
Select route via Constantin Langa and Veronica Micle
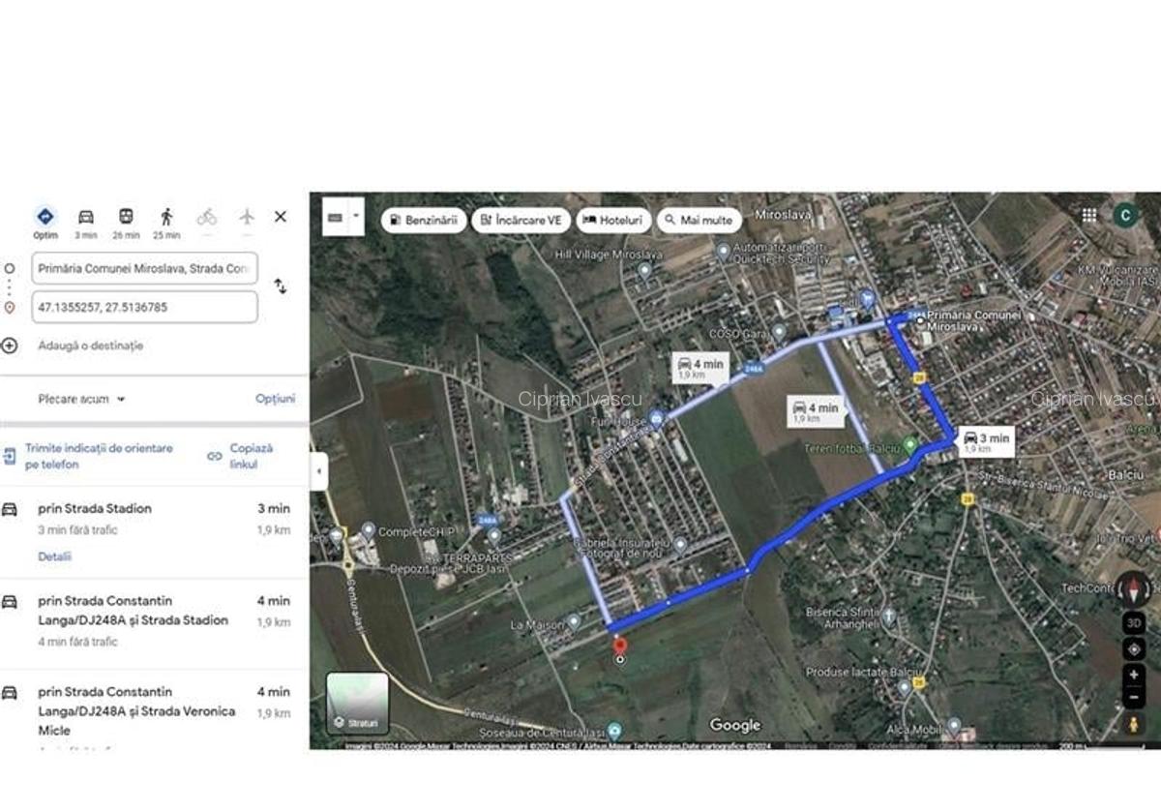point(154,712)
